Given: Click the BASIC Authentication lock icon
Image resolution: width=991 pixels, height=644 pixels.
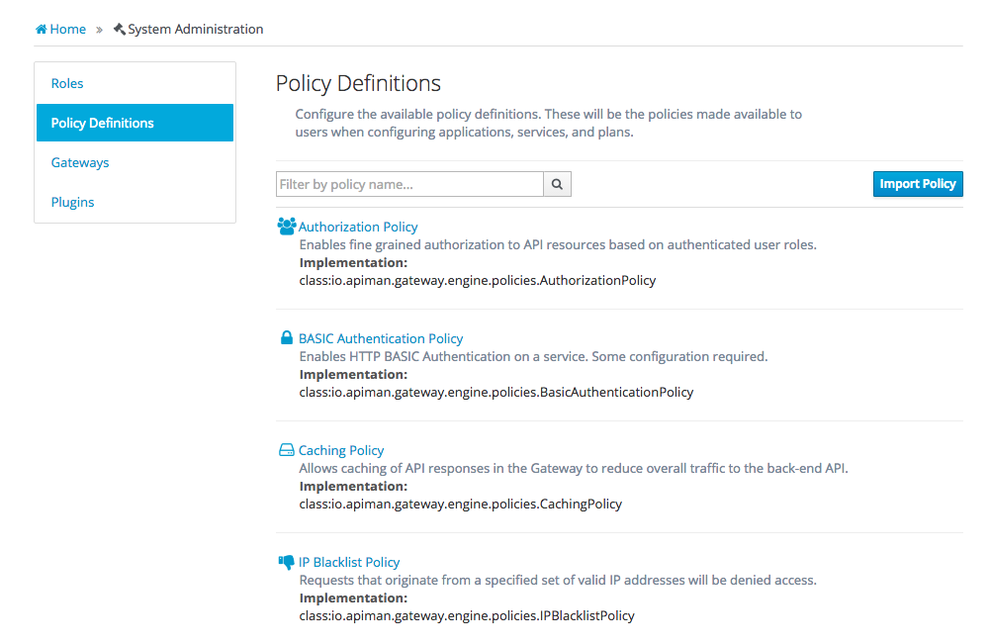Looking at the screenshot, I should 287,338.
